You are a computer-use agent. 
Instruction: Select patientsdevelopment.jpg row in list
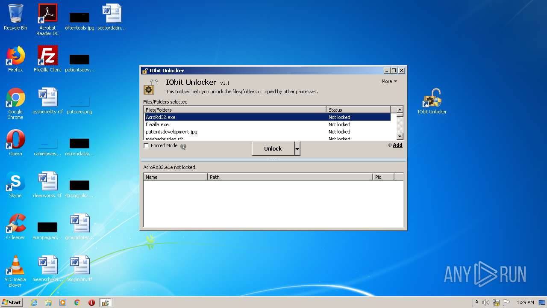pos(267,132)
